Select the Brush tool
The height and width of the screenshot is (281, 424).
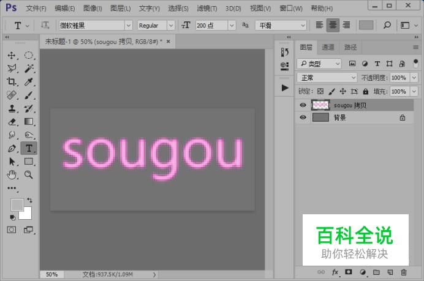[x=28, y=95]
